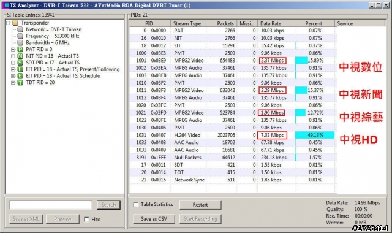Select the H.264 Video stream row
This screenshot has height=233, width=392.
click(x=233, y=135)
